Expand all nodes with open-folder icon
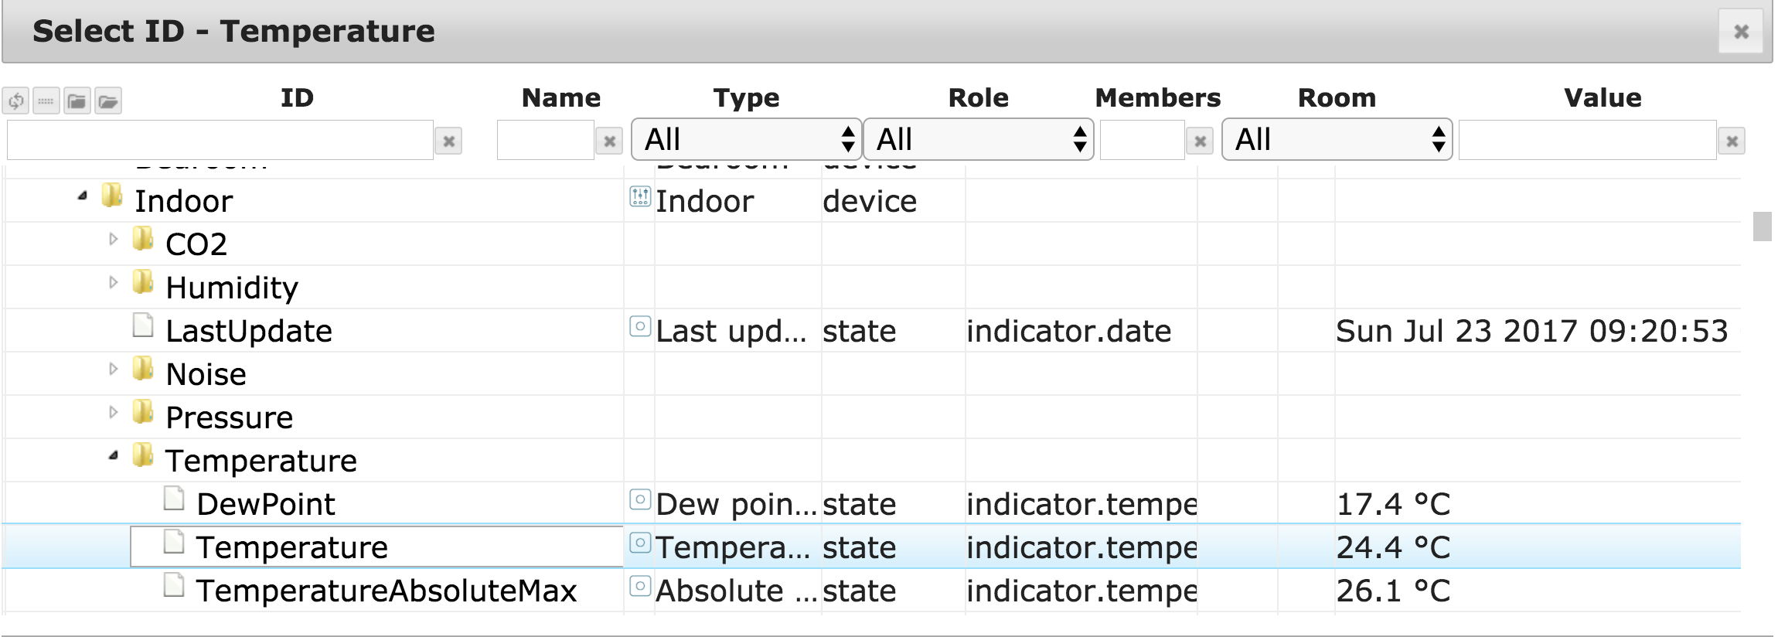 (108, 100)
